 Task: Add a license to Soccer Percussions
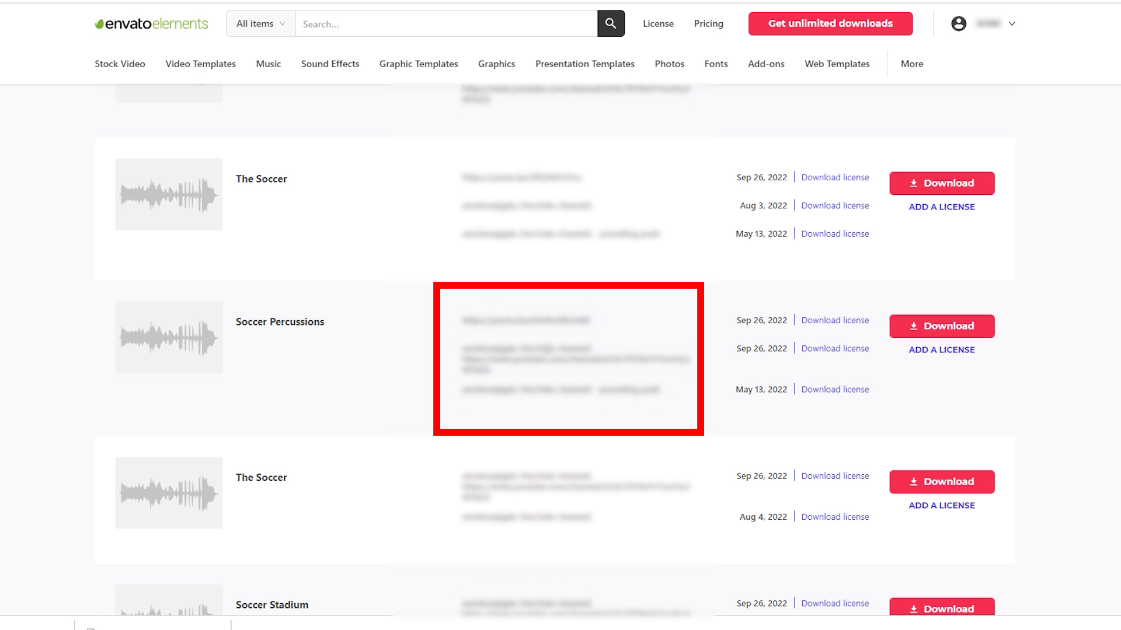[941, 350]
